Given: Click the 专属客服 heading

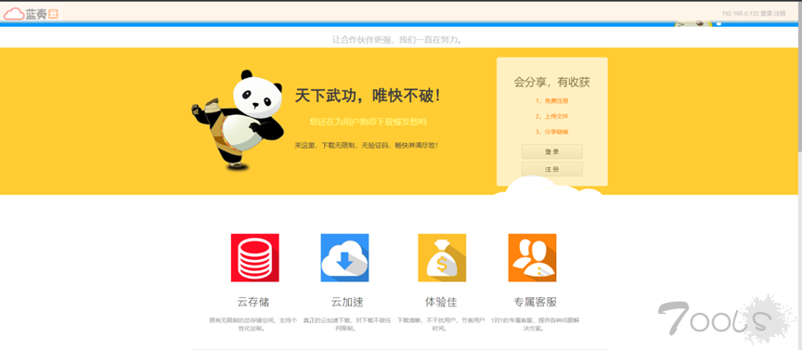Looking at the screenshot, I should 535,302.
